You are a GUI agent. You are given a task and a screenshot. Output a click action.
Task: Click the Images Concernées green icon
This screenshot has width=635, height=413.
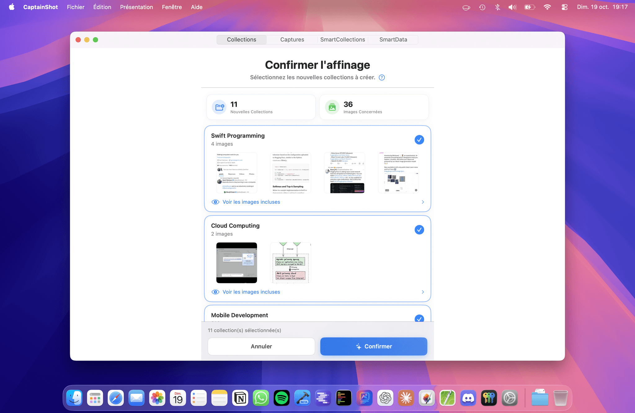pos(332,107)
